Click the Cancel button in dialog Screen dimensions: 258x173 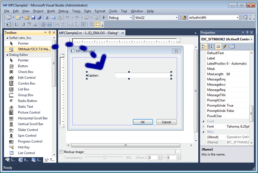tap(166, 122)
